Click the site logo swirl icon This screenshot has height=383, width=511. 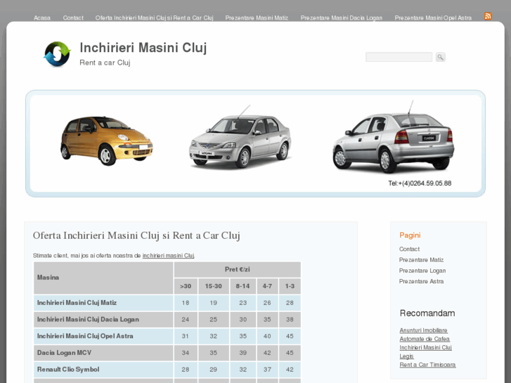point(57,54)
